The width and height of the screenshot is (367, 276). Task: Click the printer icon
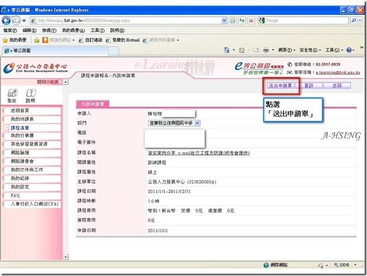click(266, 50)
